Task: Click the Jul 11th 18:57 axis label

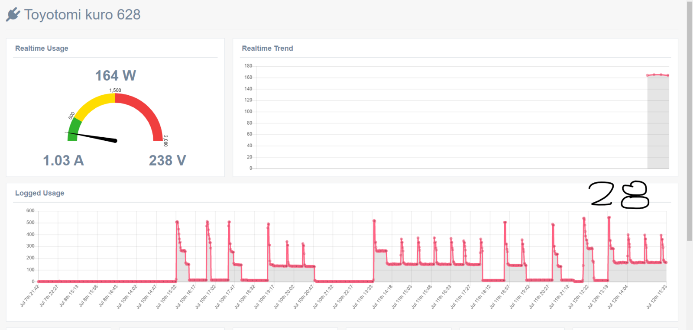Action: 500,297
